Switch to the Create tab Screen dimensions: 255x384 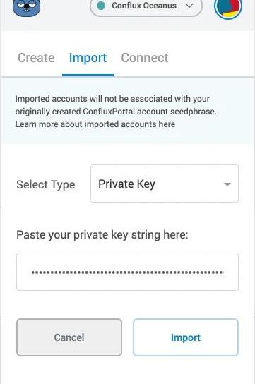click(x=36, y=58)
